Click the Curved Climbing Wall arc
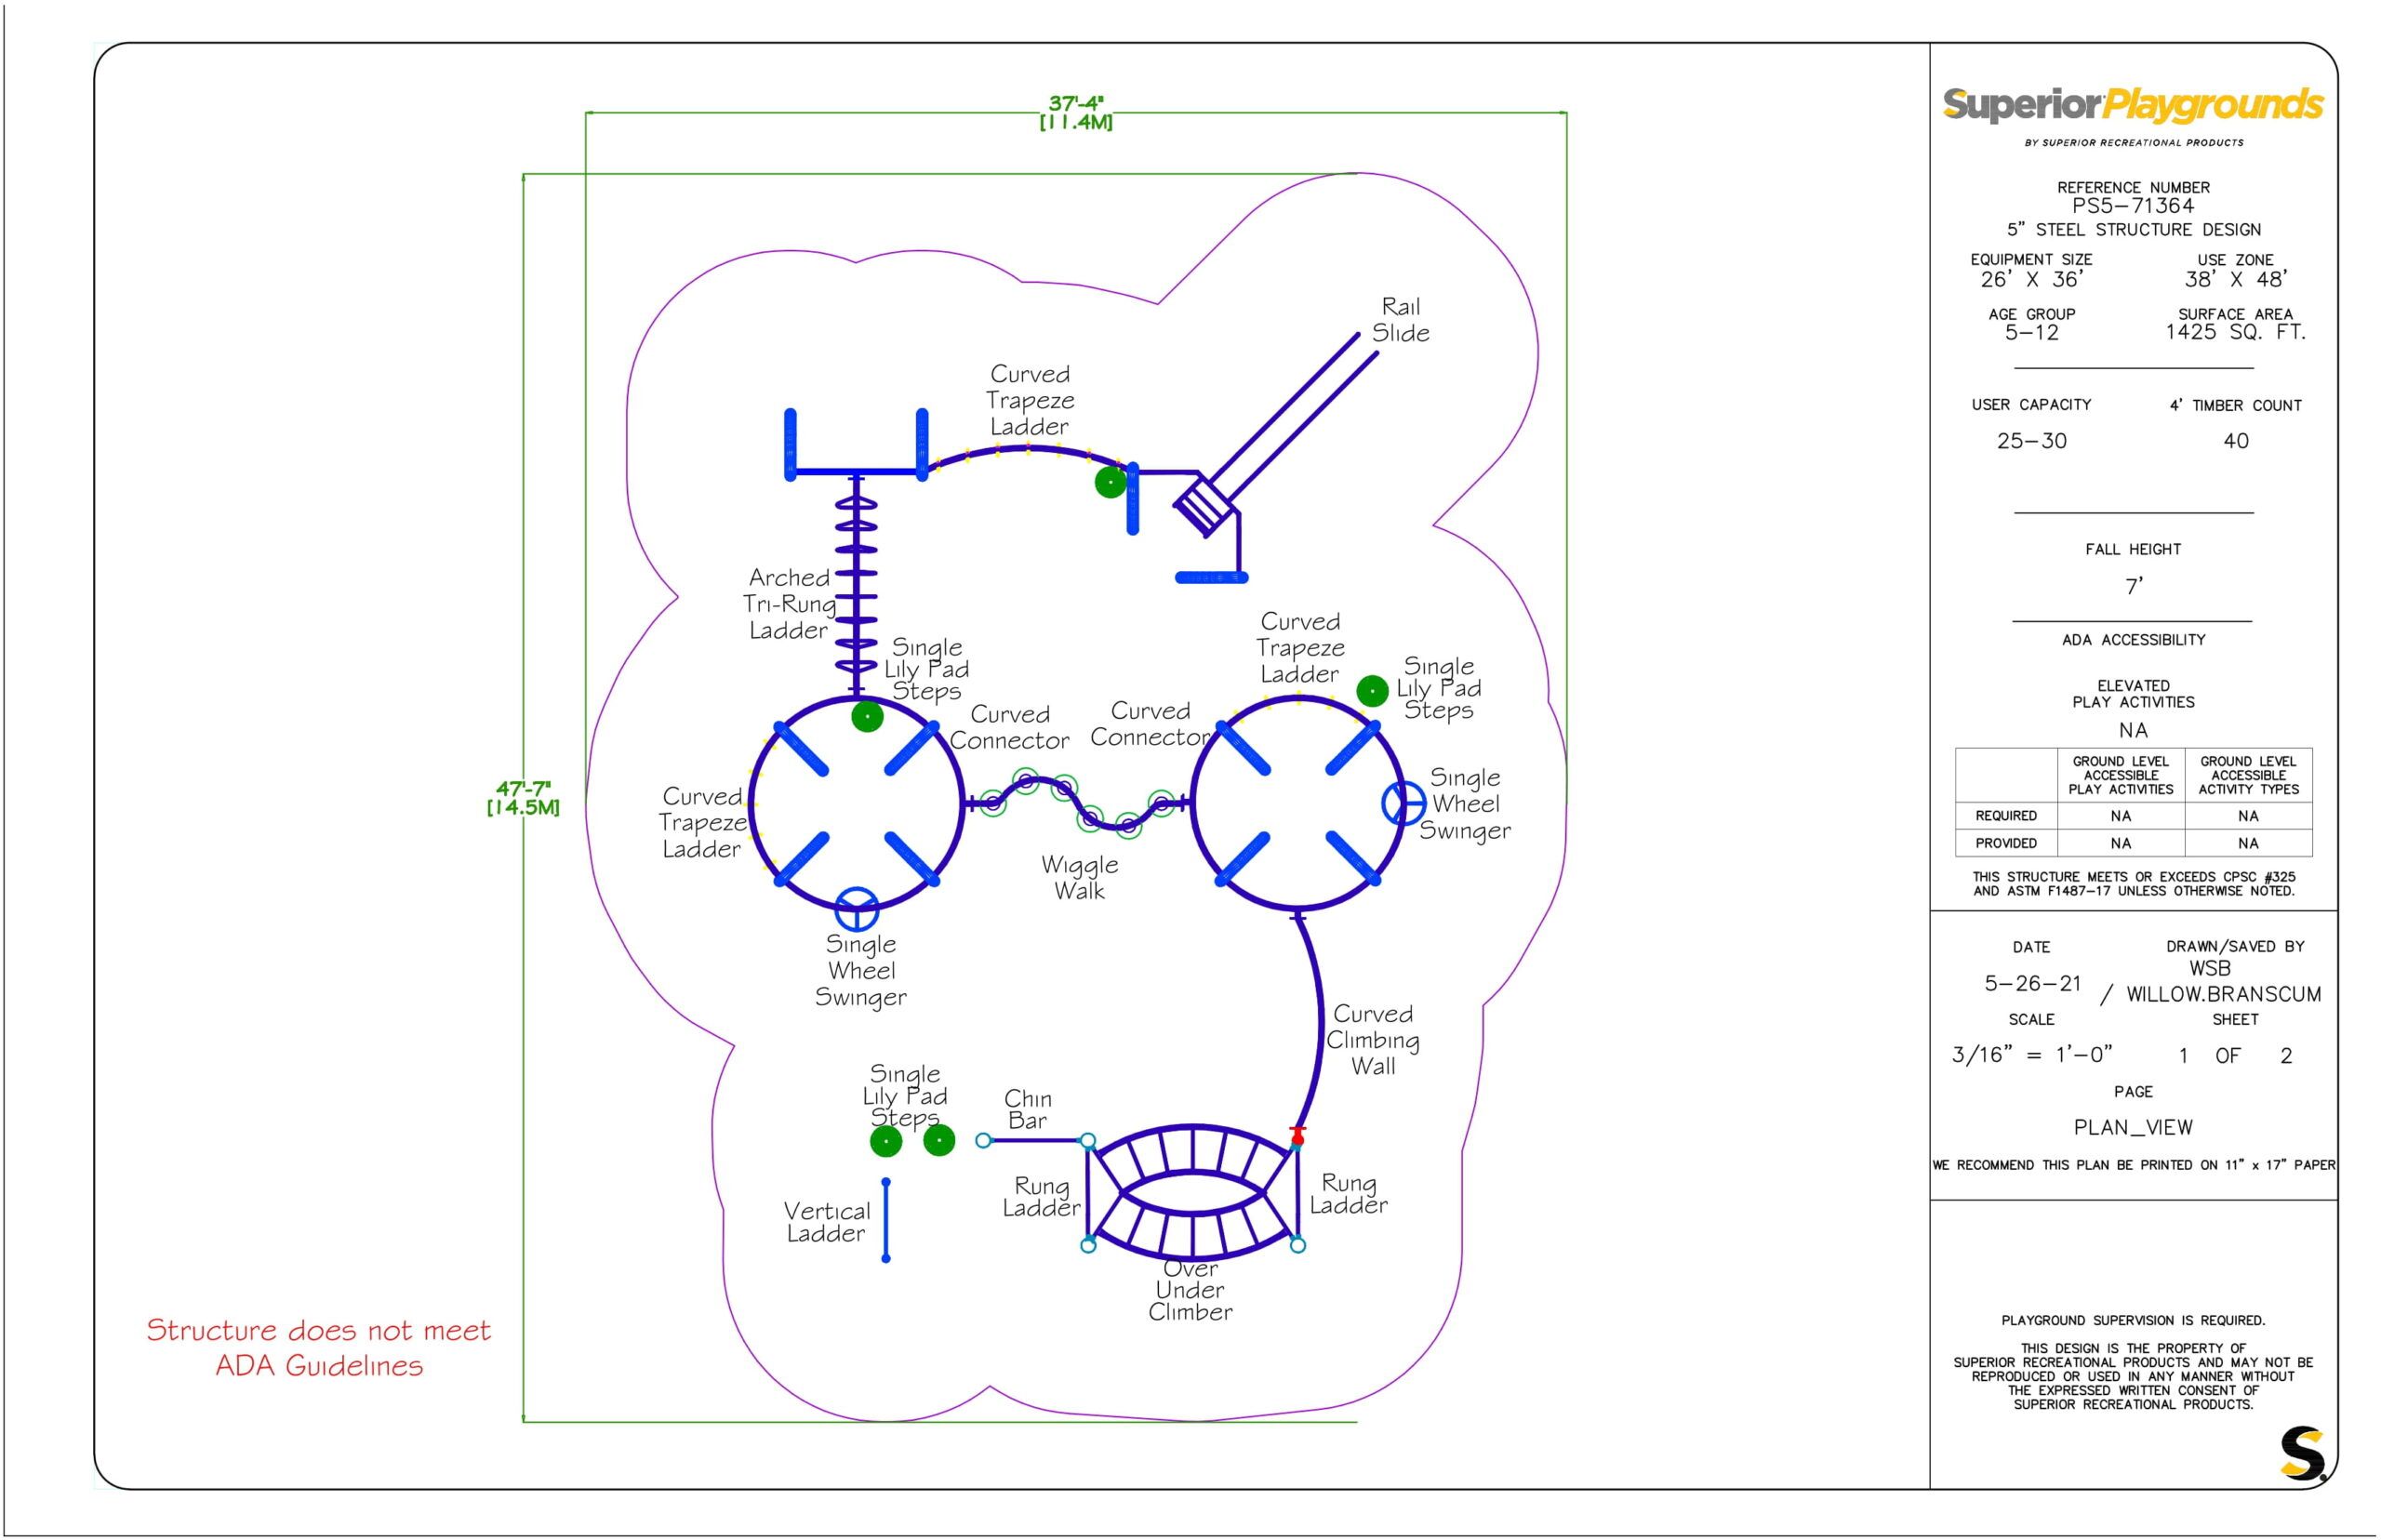This screenshot has height=1540, width=2381. pyautogui.click(x=1321, y=1025)
